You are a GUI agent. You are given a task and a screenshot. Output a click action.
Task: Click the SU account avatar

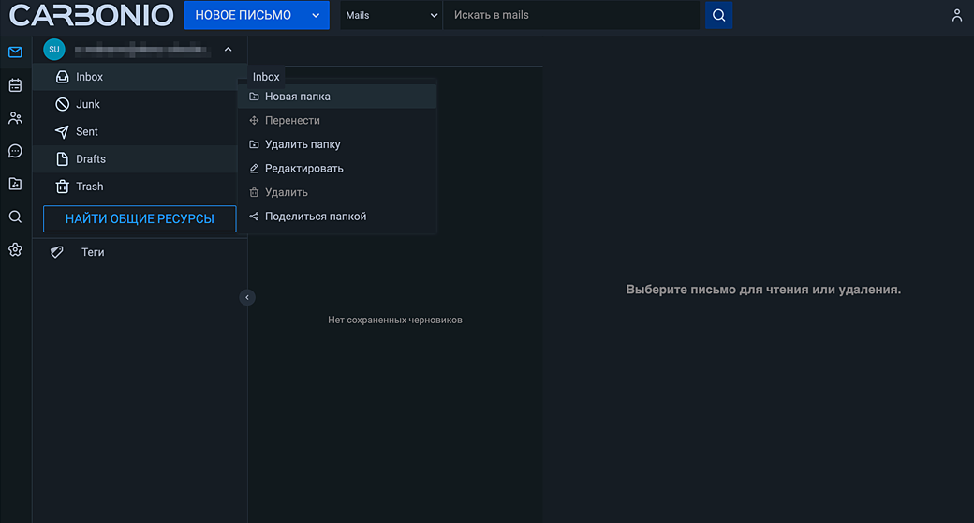click(x=54, y=49)
